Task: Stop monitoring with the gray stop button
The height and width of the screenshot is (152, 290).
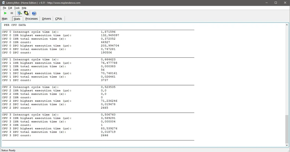Action: click(x=12, y=13)
